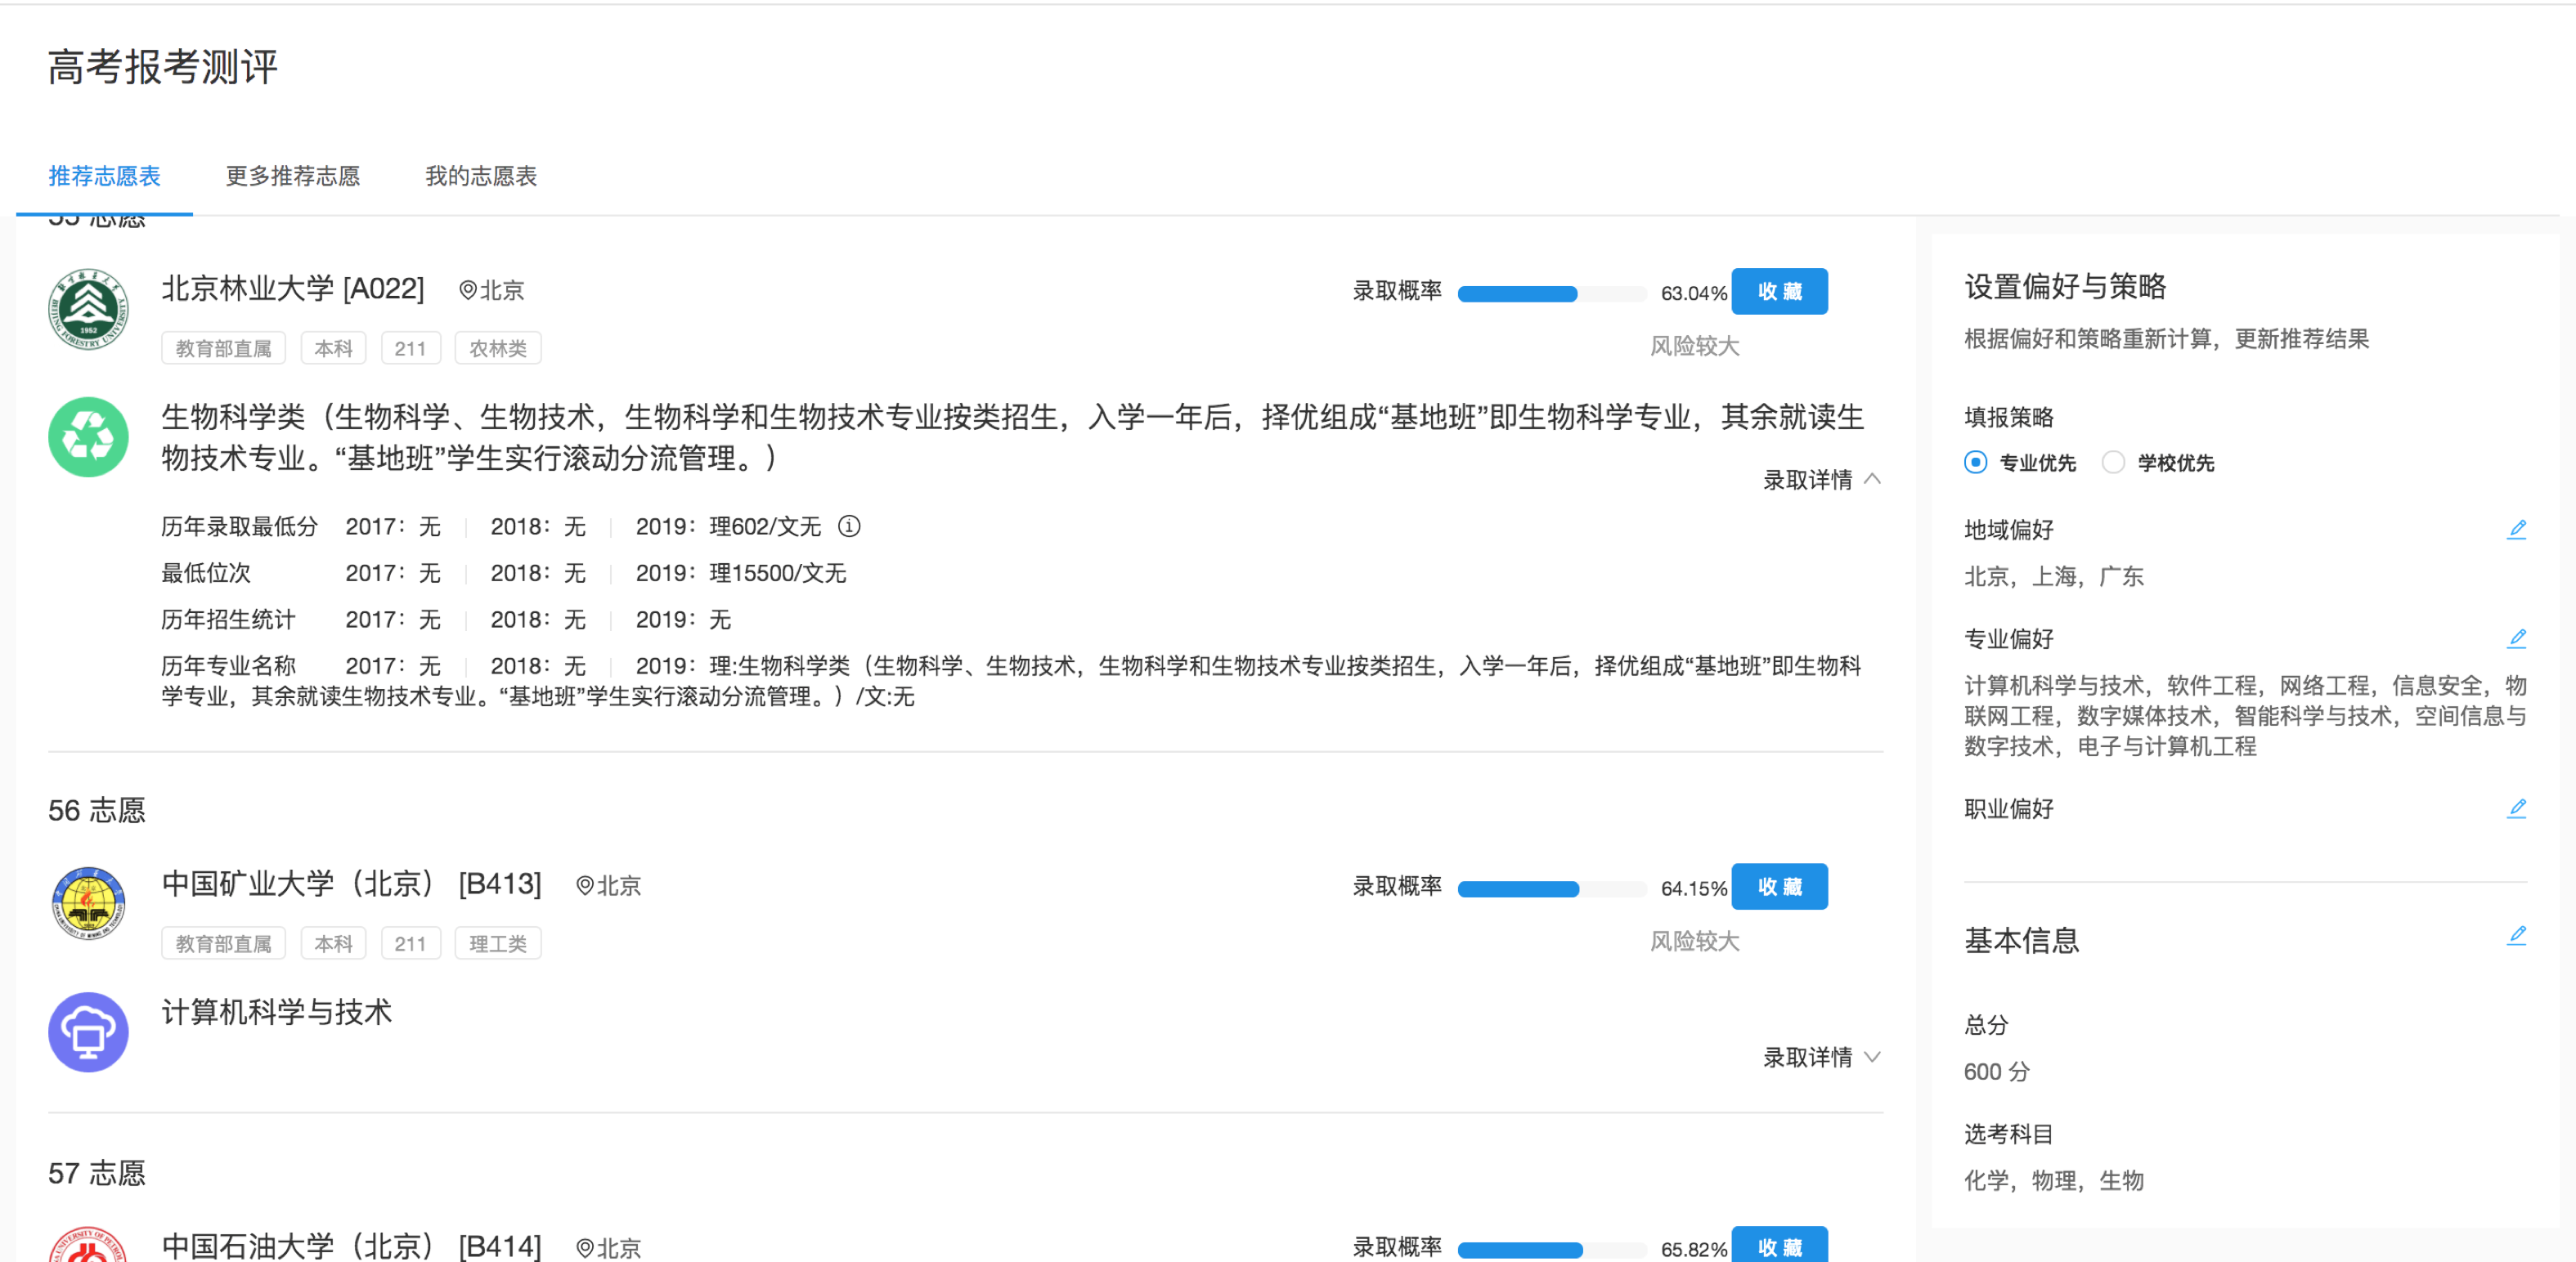The height and width of the screenshot is (1262, 2576).
Task: Click the 农林类 tag
Action: click(498, 347)
